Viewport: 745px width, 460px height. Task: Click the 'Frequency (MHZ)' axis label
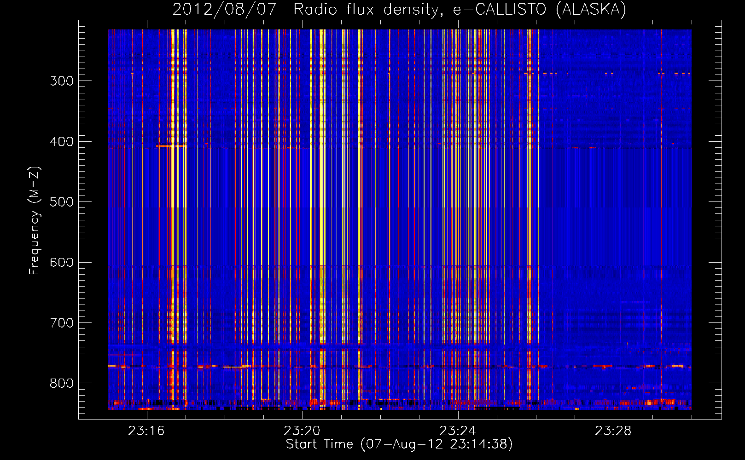tap(35, 221)
